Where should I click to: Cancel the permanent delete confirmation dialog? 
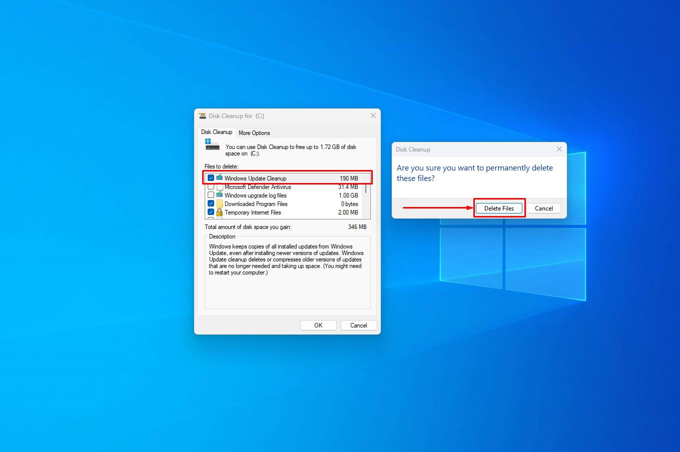tap(543, 208)
